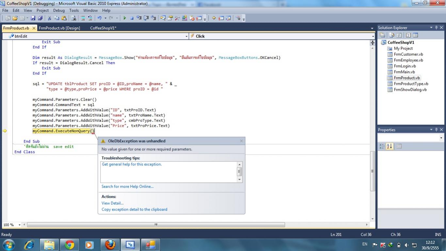Viewport: 446px width, 251px height.
Task: Click View Designer icon in Solution Explorer
Action: point(415,35)
